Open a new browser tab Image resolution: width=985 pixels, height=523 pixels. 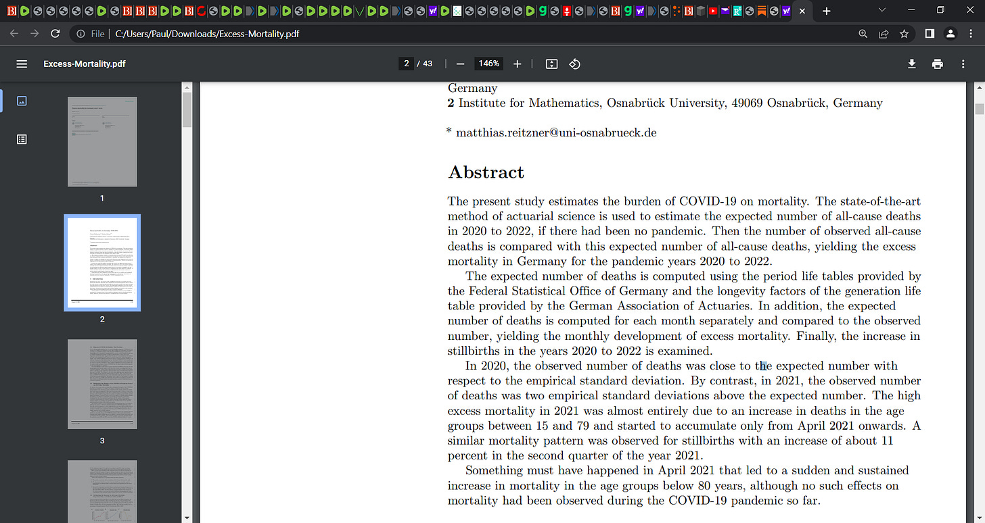pyautogui.click(x=826, y=11)
